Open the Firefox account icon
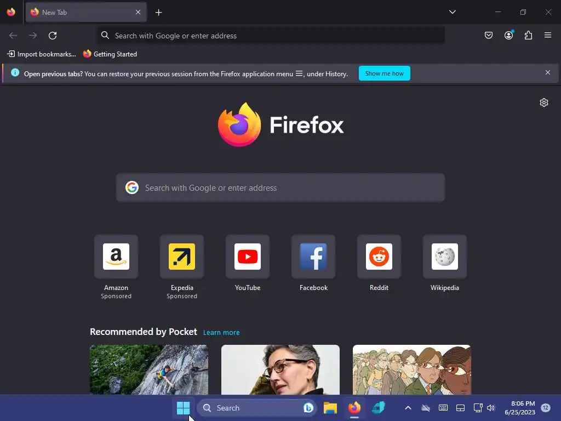This screenshot has height=421, width=561. [508, 35]
